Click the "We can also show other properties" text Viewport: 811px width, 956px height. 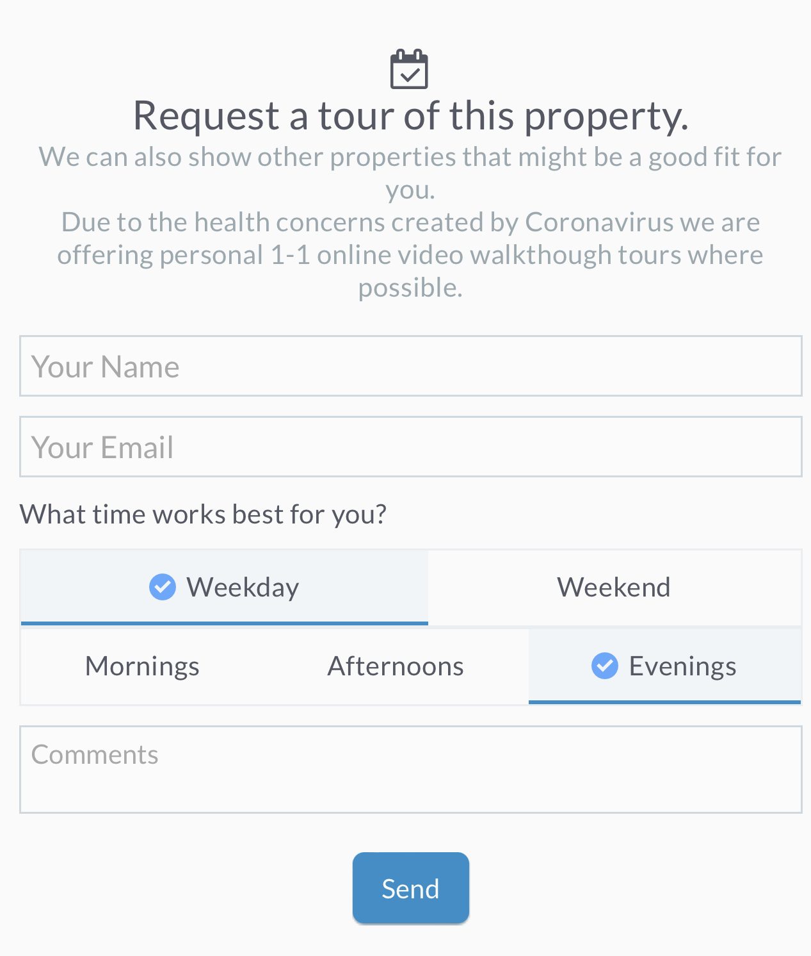point(410,158)
